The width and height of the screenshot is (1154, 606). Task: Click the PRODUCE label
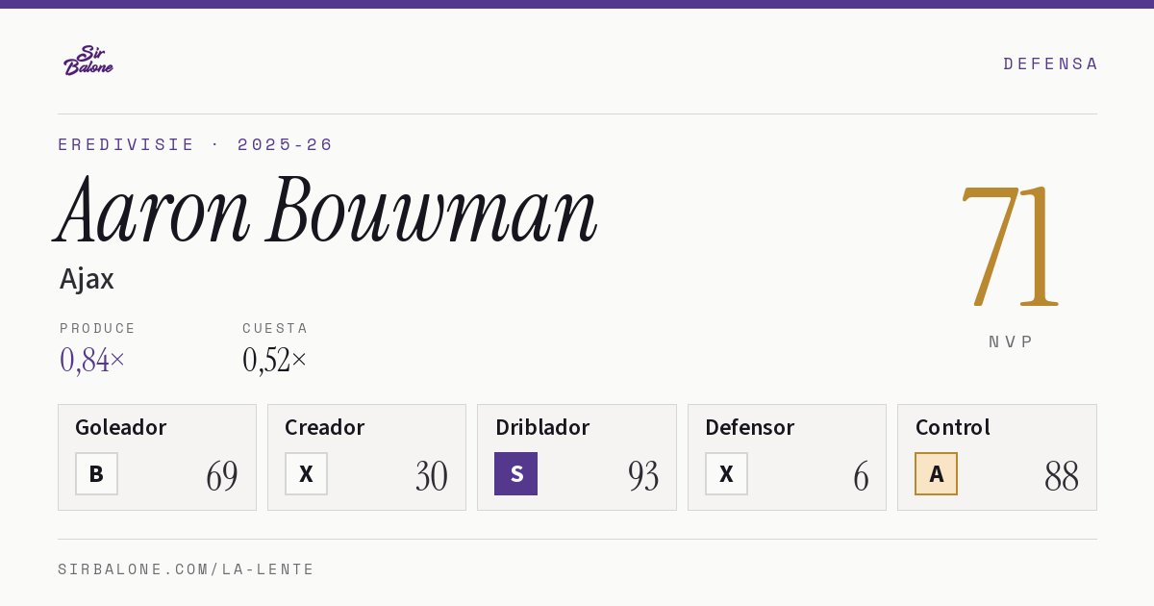pos(98,328)
